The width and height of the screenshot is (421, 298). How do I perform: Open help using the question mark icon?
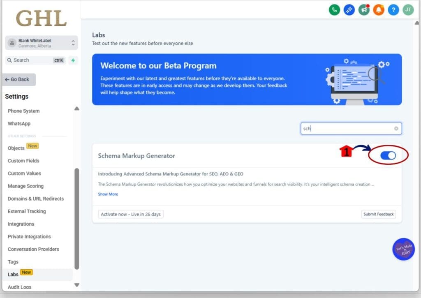(393, 9)
